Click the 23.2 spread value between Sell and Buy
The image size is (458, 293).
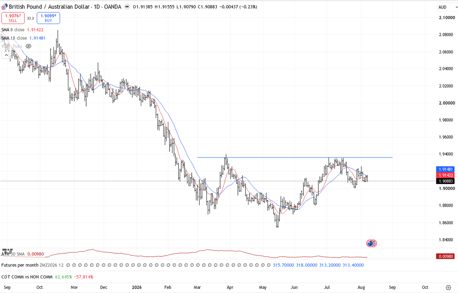(x=31, y=18)
